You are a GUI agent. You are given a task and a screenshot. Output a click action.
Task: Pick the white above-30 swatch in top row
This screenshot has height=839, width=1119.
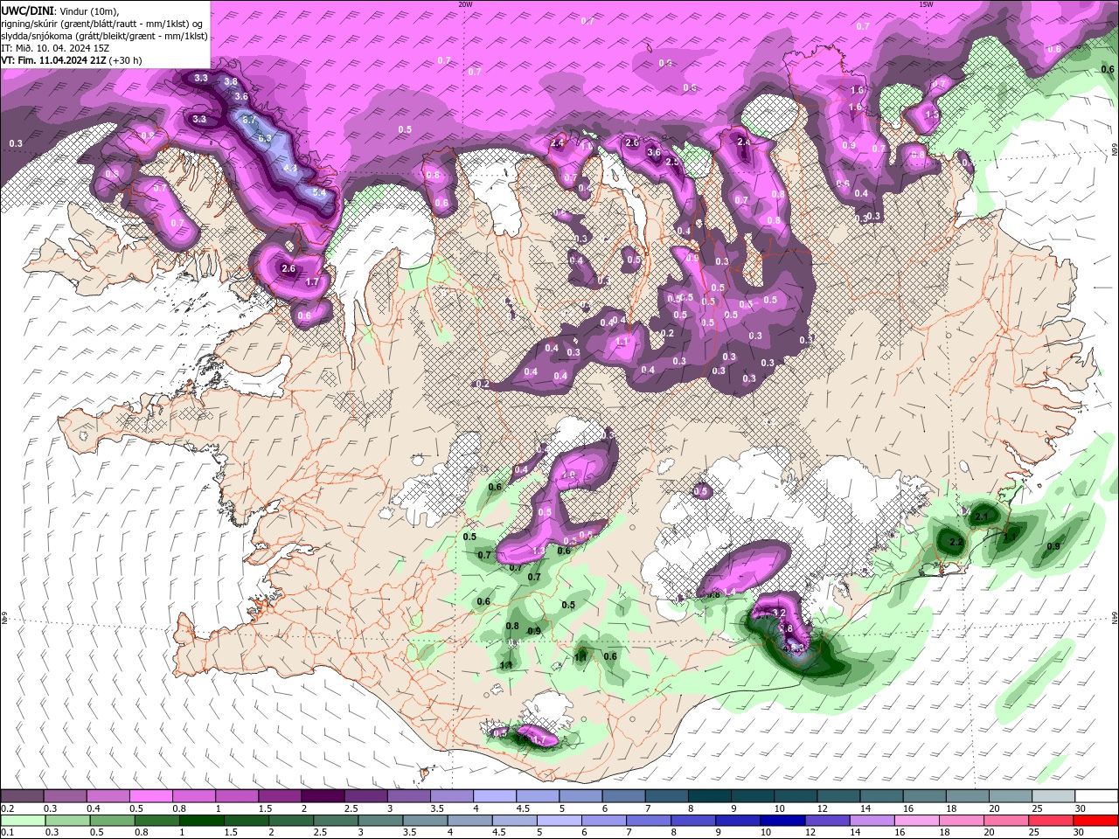pyautogui.click(x=1096, y=796)
